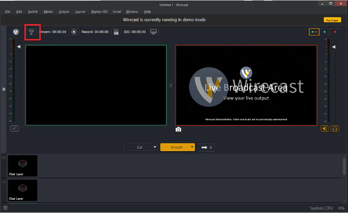Click the status bar icon at bottom left
This screenshot has width=348, height=213.
[x=5, y=208]
